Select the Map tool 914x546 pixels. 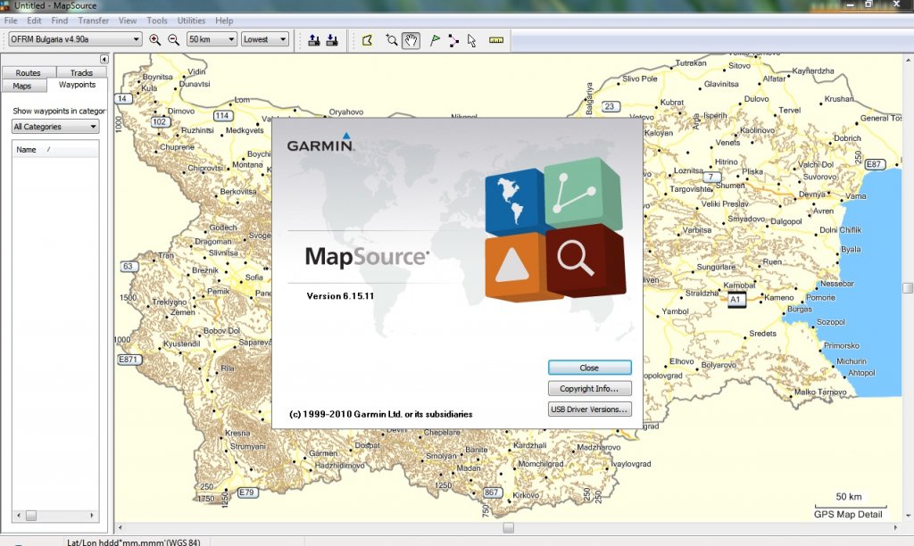tap(367, 40)
